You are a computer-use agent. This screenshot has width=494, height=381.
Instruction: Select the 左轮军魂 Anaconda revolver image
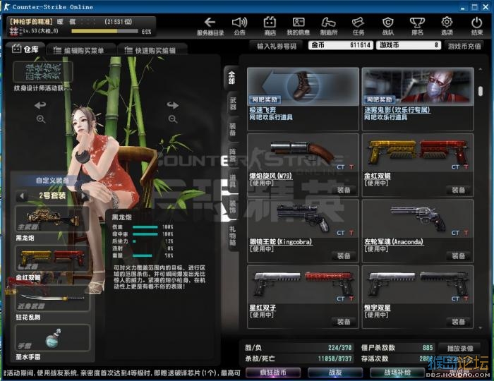click(418, 219)
